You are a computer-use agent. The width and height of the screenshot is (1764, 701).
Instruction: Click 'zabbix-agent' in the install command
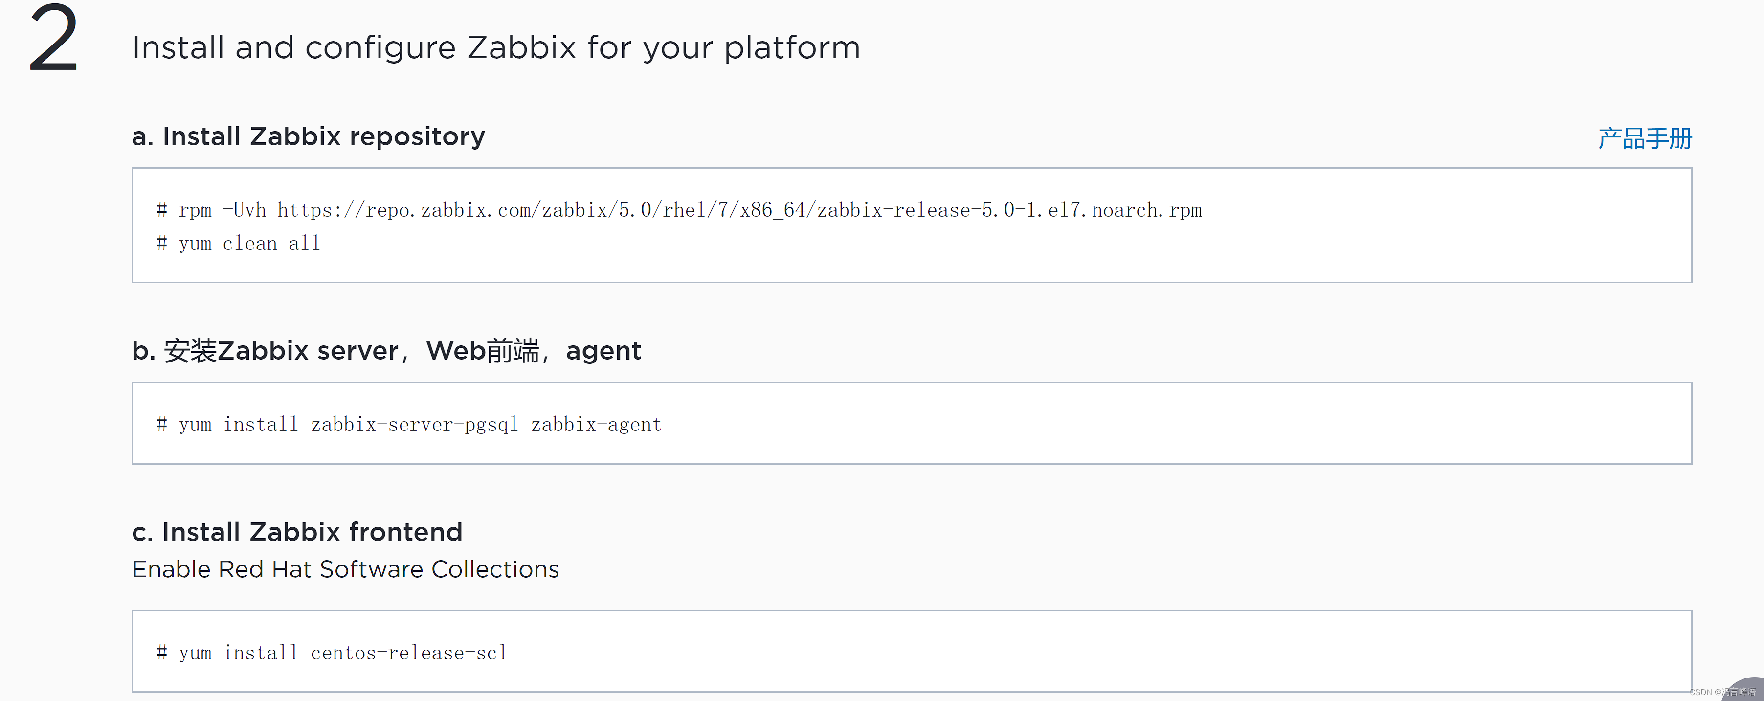pyautogui.click(x=596, y=425)
